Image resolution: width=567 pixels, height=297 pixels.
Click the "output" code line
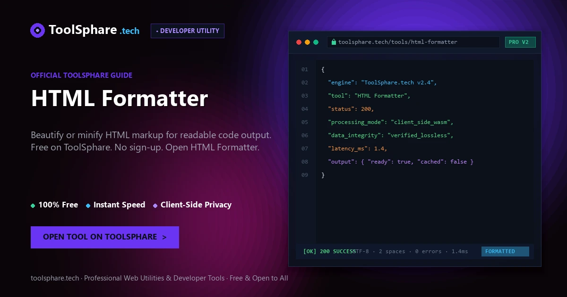(401, 162)
